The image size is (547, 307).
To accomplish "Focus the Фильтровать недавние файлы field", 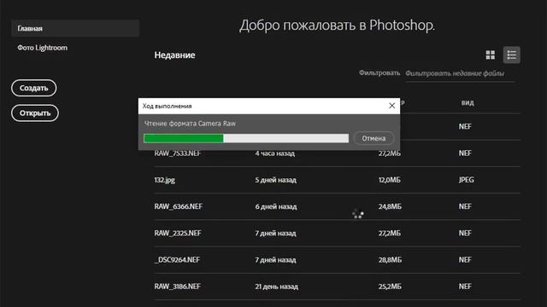I will (460, 74).
